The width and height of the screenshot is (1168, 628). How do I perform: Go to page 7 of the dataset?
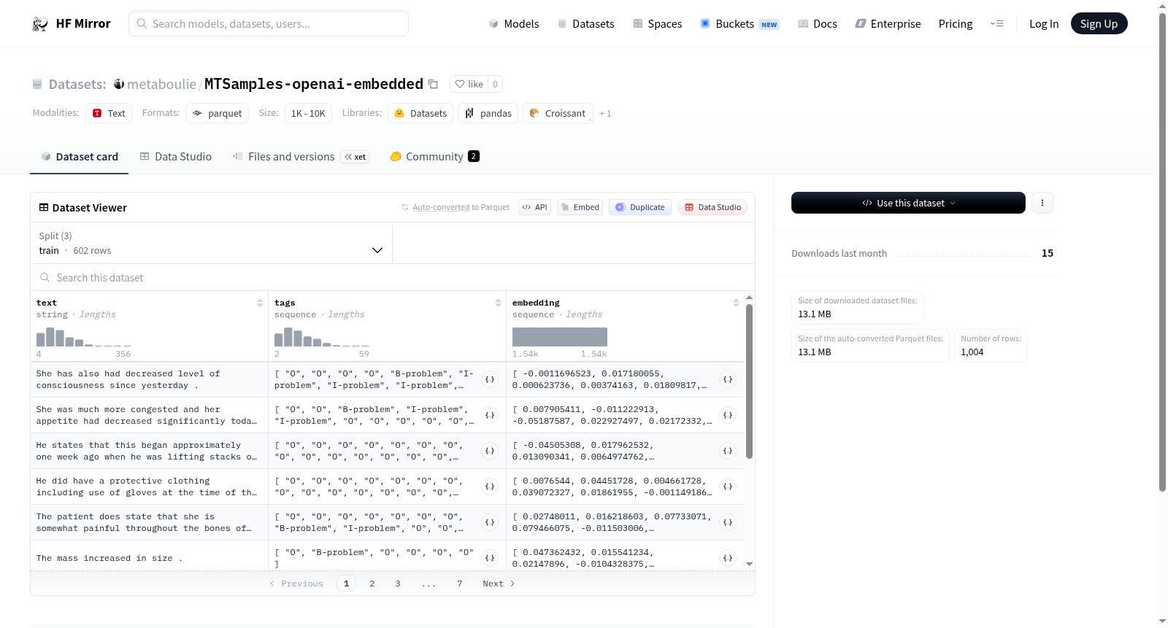tap(460, 584)
